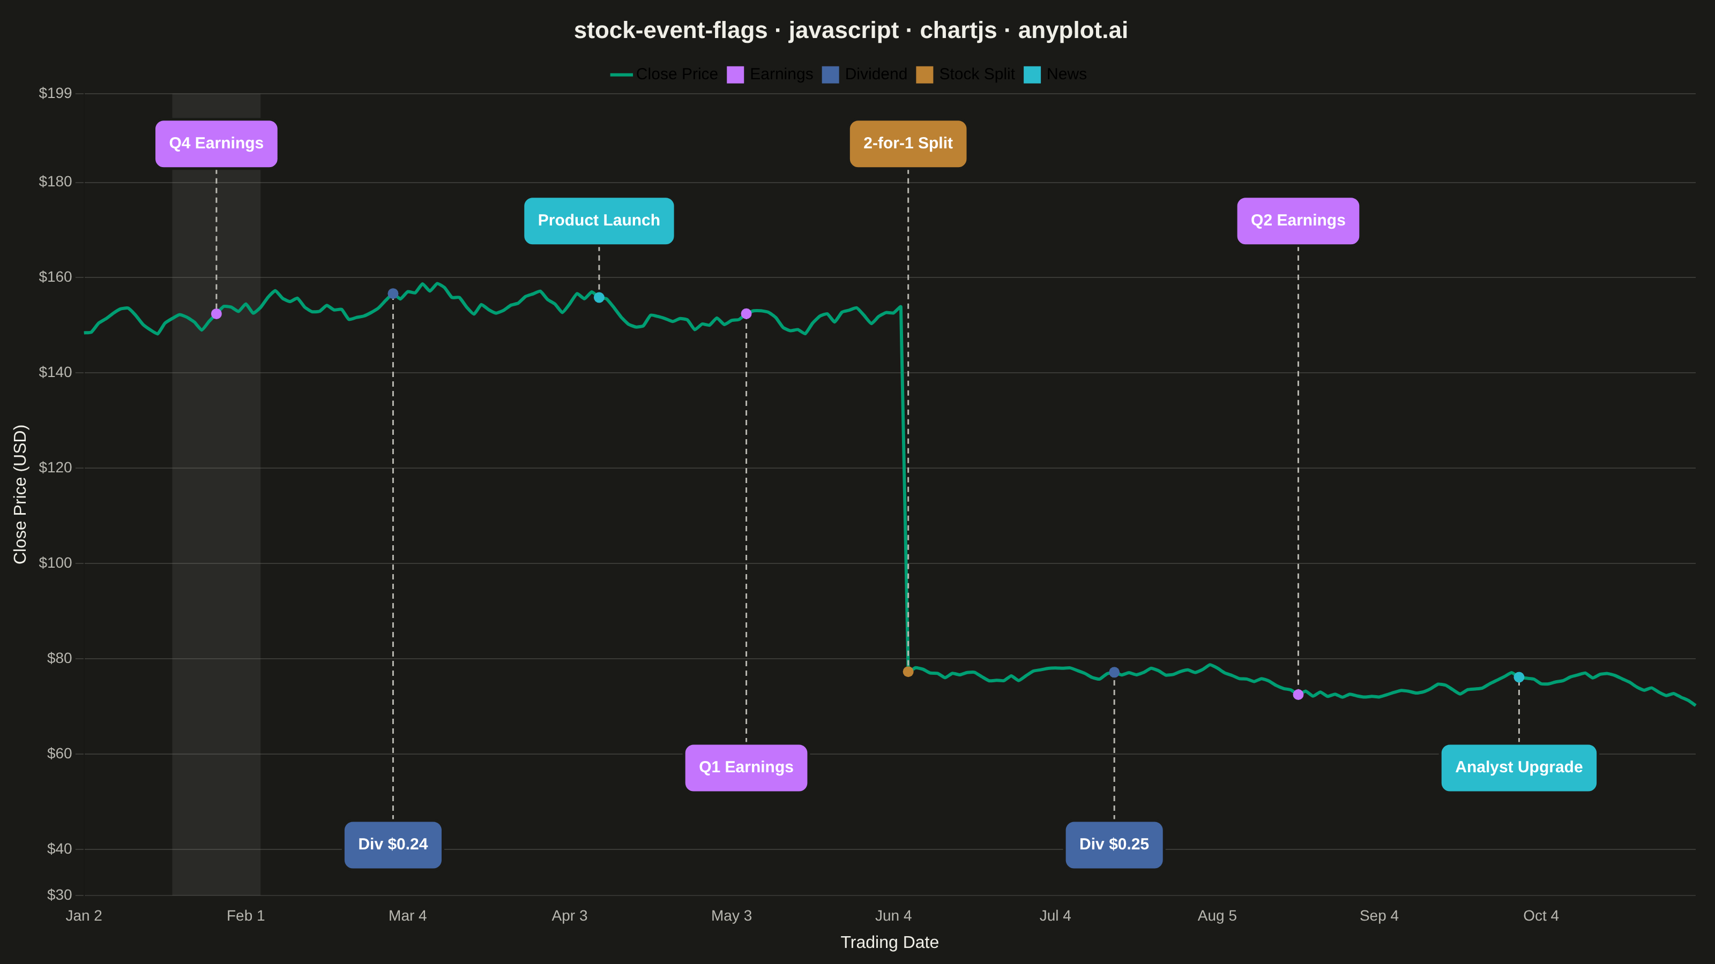Screen dimensions: 1715x964
Task: Select the Product Launch event flag
Action: point(599,221)
